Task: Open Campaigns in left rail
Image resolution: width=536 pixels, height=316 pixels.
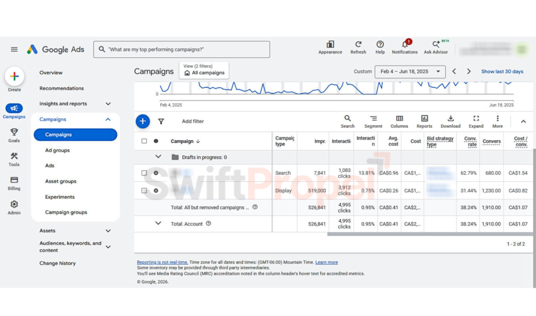Action: [14, 111]
